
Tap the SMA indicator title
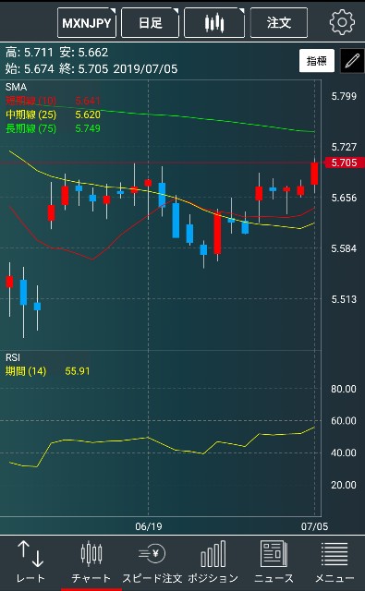point(17,87)
